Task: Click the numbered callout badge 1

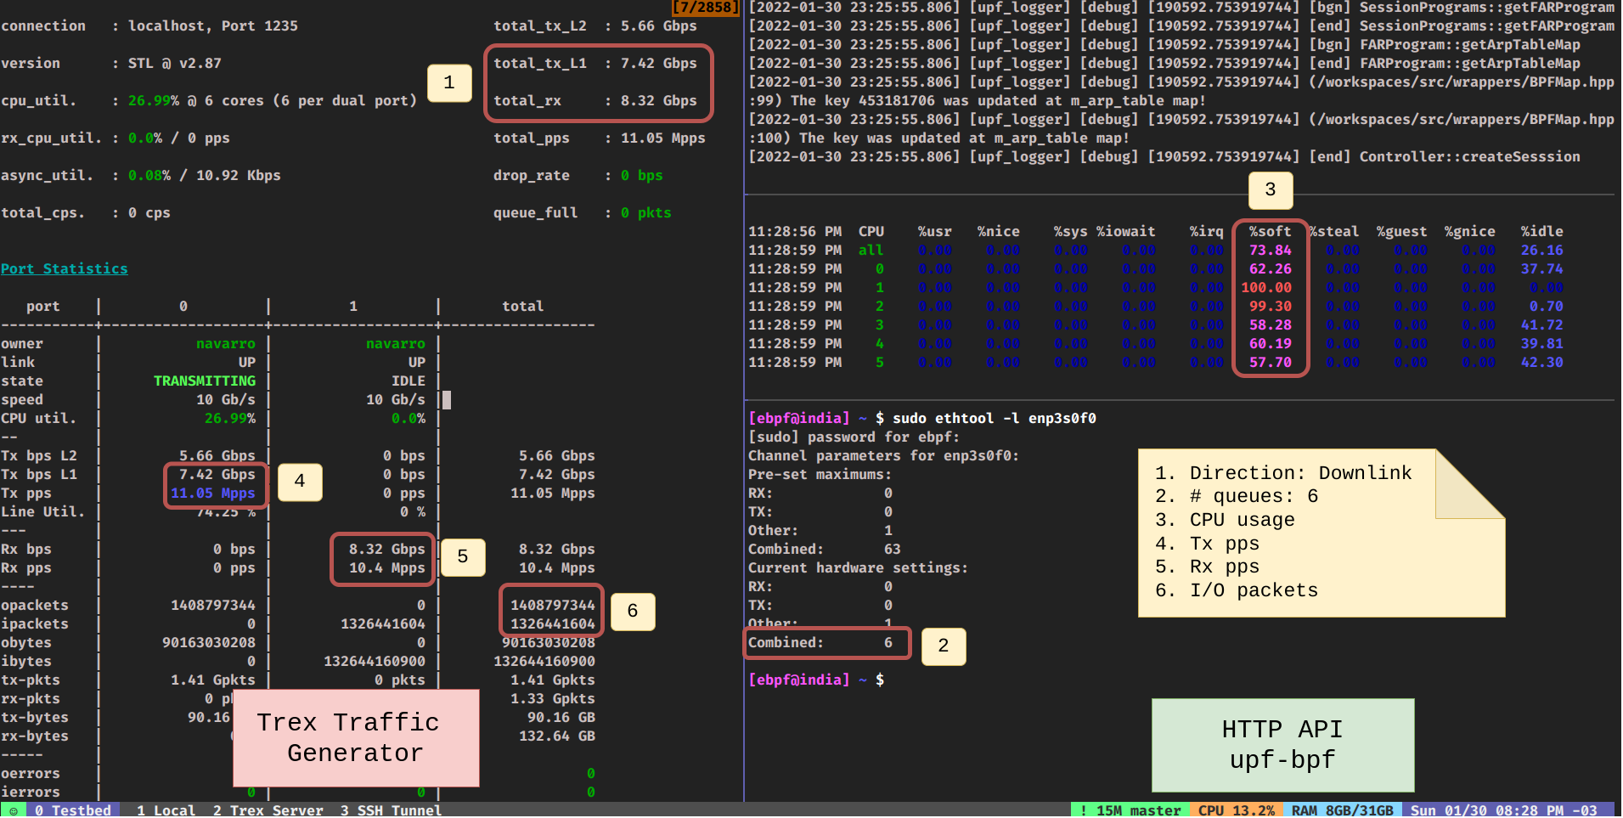Action: click(x=449, y=82)
